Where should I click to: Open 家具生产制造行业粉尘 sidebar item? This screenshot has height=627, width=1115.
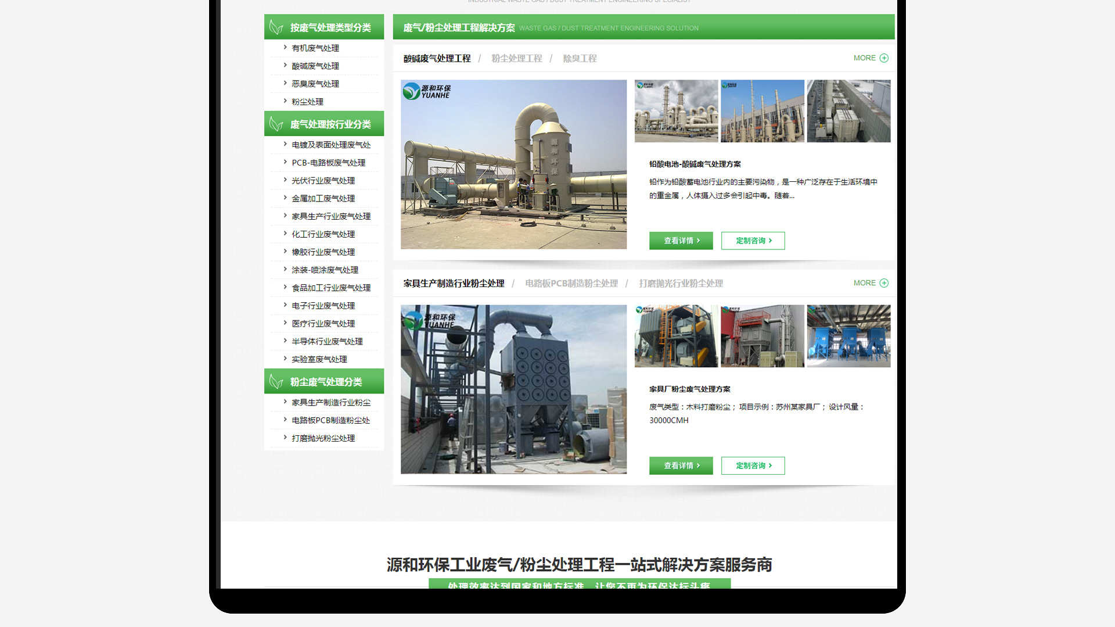click(x=331, y=402)
